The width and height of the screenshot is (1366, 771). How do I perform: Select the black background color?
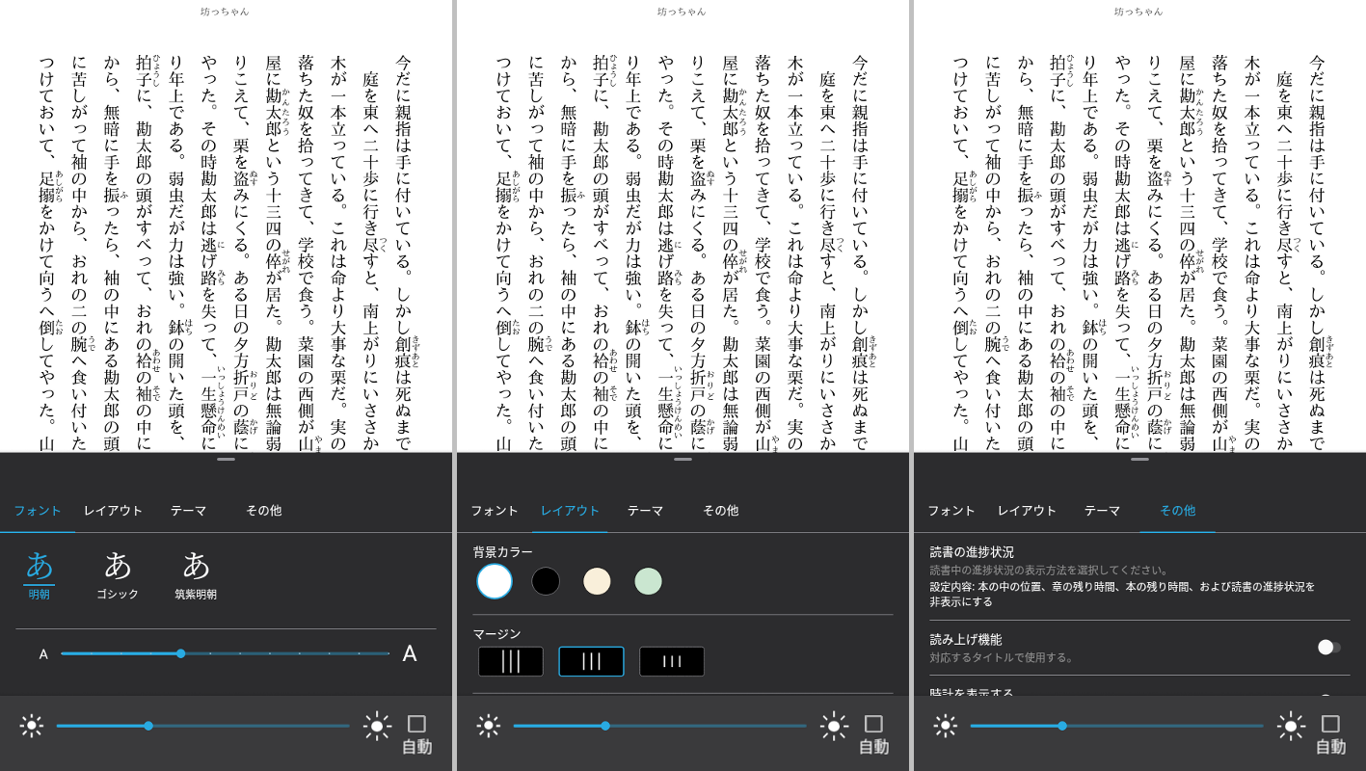tap(545, 581)
